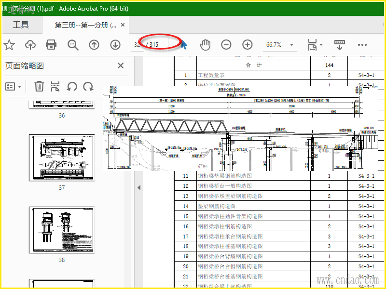Click 钢桁梁墩柱承台钢筋构造图 in row 17

(230, 236)
